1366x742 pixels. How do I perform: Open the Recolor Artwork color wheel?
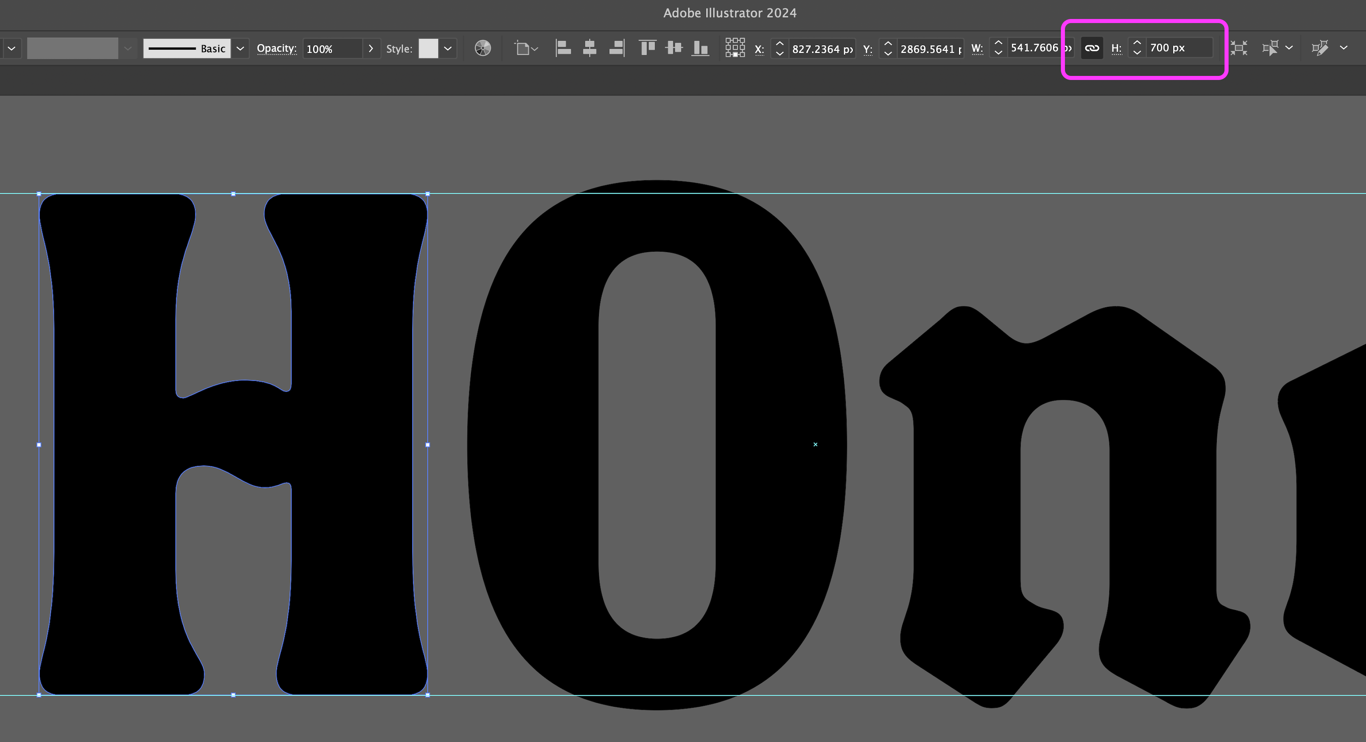[483, 48]
